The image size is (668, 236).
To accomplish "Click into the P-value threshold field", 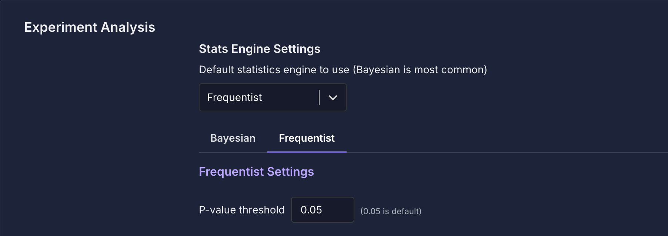I will tap(322, 210).
